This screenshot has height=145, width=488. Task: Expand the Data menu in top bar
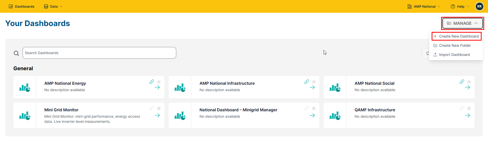tap(53, 6)
